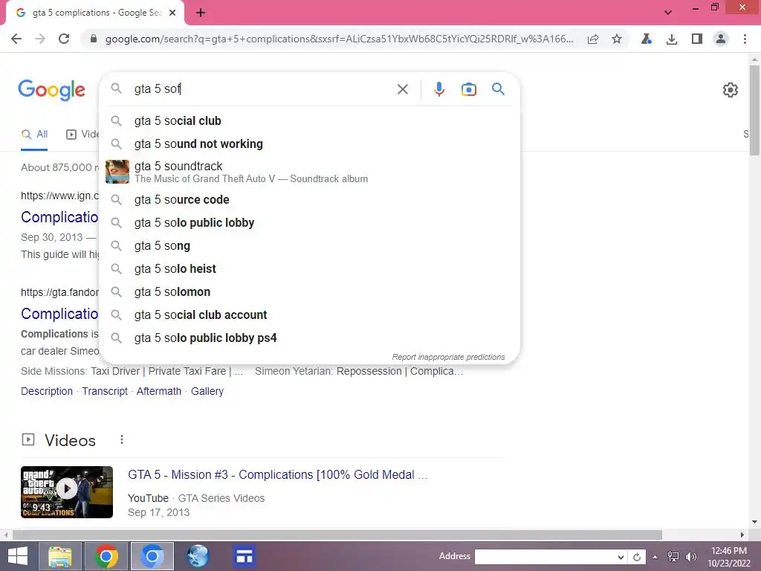
Task: Open the taskbar clock and date
Action: point(729,557)
